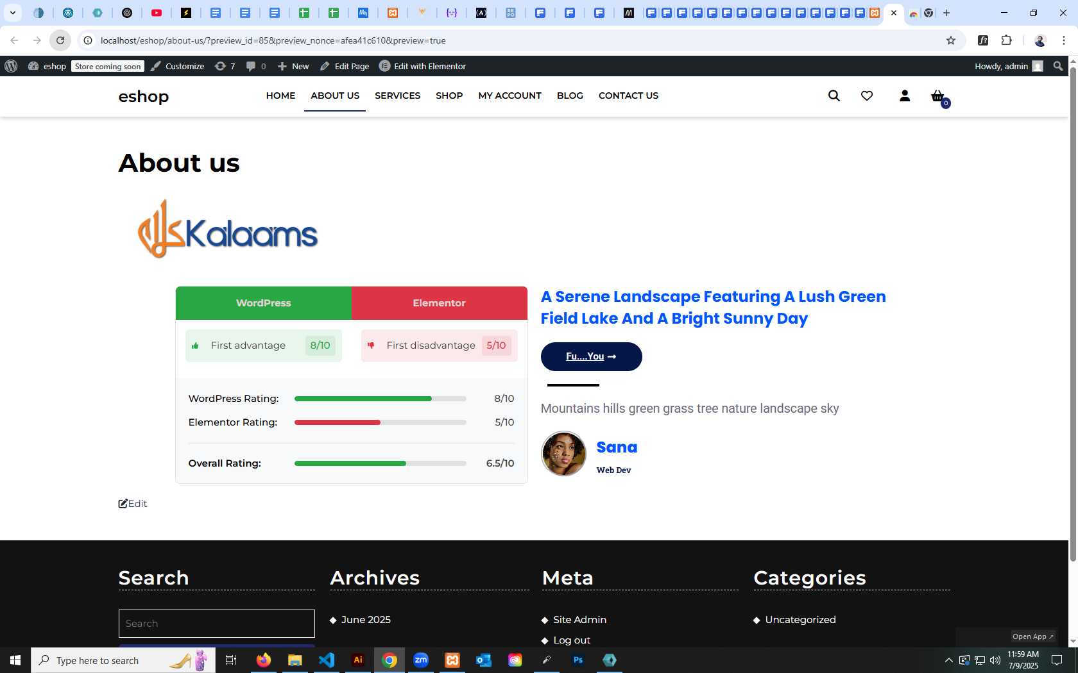
Task: Open Chrome profile avatar
Action: click(1040, 40)
